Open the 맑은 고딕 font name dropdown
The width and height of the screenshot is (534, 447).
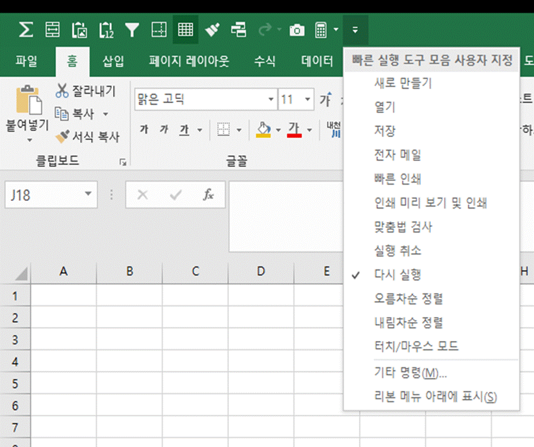(272, 99)
